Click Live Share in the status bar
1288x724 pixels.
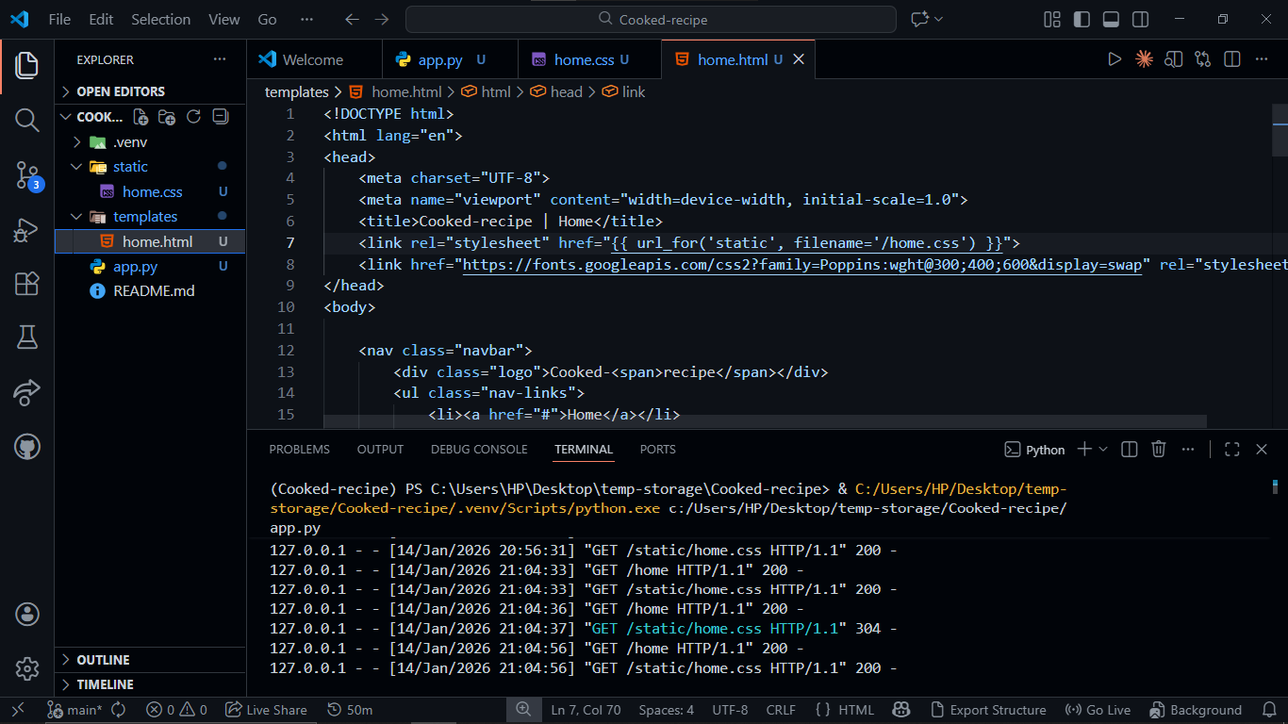[x=267, y=710]
